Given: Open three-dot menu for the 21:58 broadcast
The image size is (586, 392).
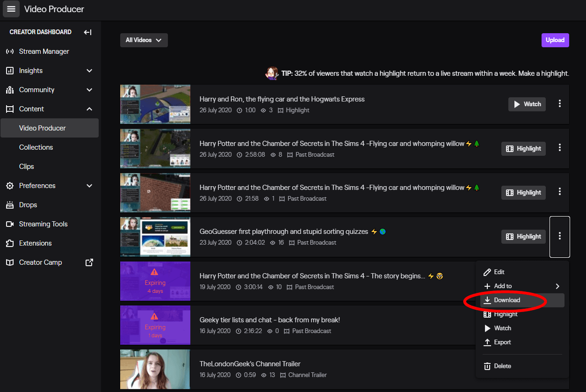Looking at the screenshot, I should click(560, 192).
